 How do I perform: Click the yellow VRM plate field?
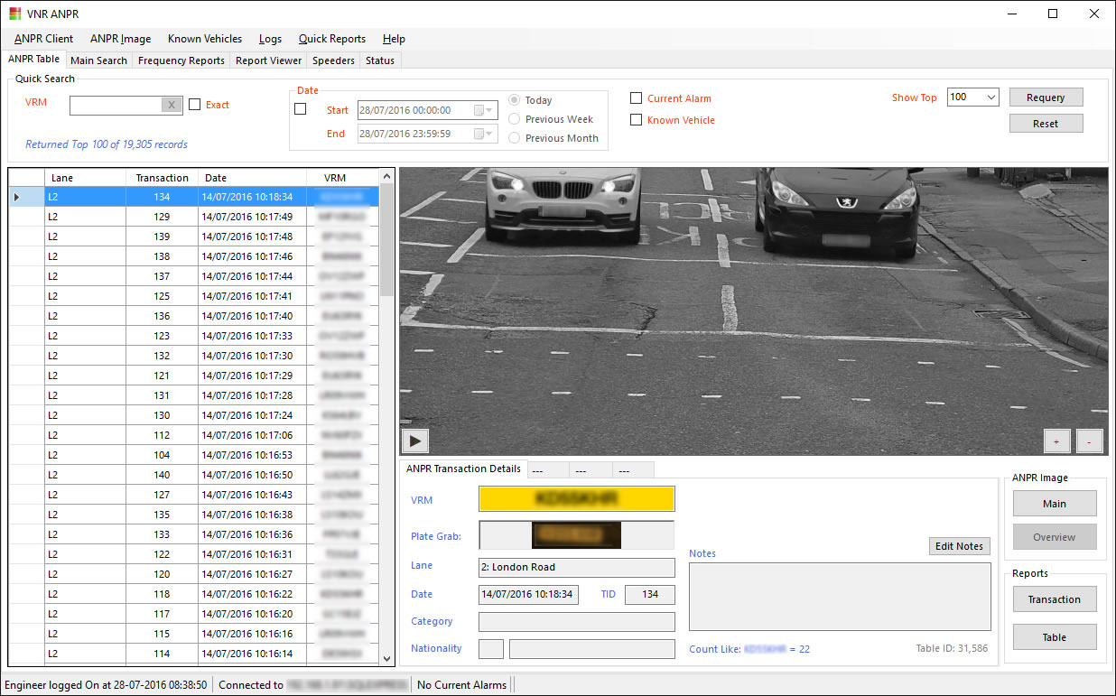pos(576,498)
